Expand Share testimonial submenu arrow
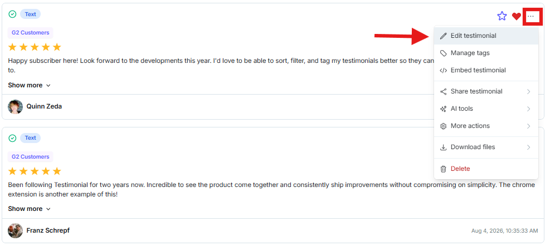 pos(528,91)
